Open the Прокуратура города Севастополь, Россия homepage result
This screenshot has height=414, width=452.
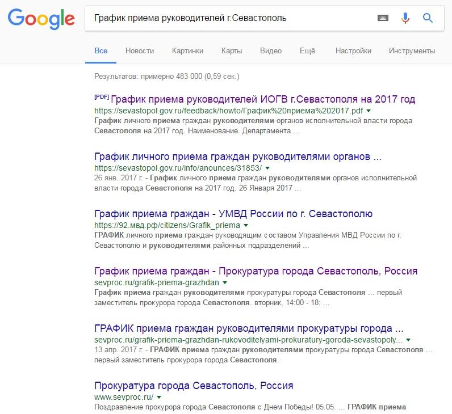coord(194,386)
